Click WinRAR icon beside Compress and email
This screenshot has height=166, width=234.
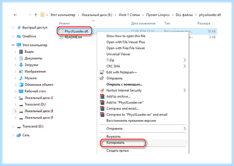click(x=102, y=109)
